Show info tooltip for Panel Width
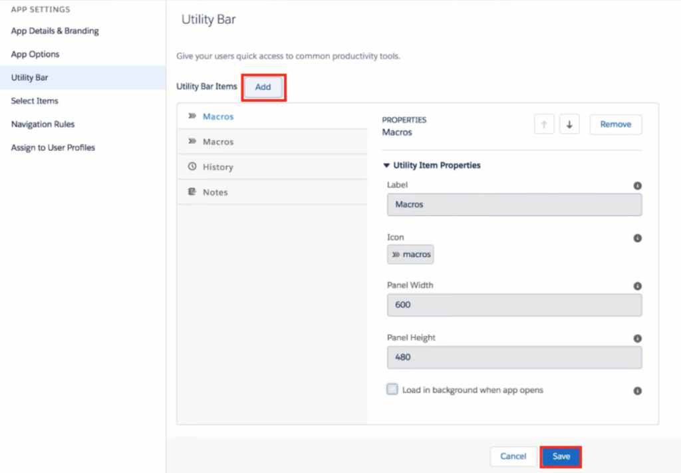 click(637, 286)
